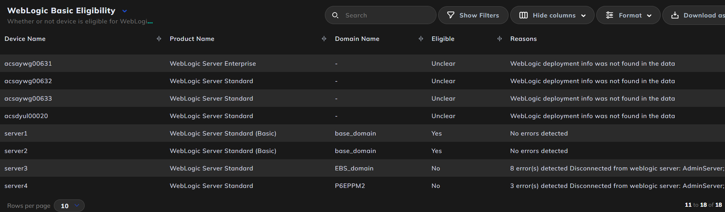Click No eligibility in server3 row
Image resolution: width=725 pixels, height=212 pixels.
435,168
